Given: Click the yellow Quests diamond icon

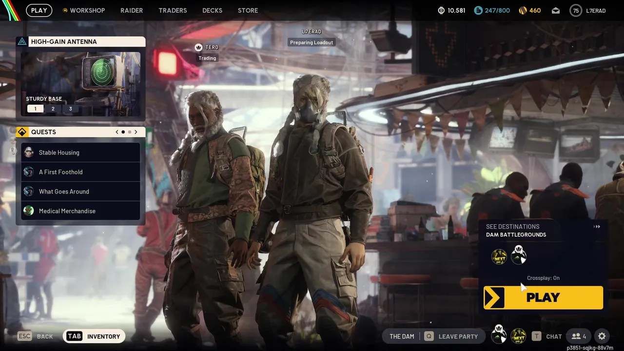Looking at the screenshot, I should [x=22, y=132].
